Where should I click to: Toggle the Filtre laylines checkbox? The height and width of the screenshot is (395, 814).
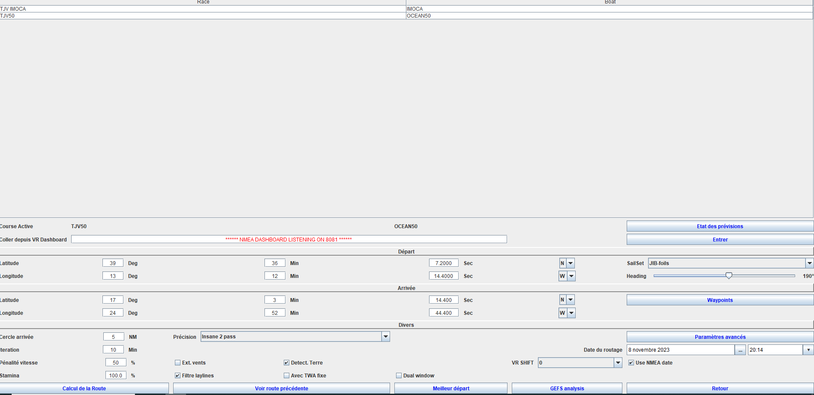pyautogui.click(x=178, y=376)
